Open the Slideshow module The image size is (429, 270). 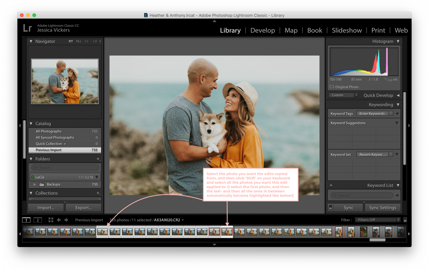click(x=346, y=30)
